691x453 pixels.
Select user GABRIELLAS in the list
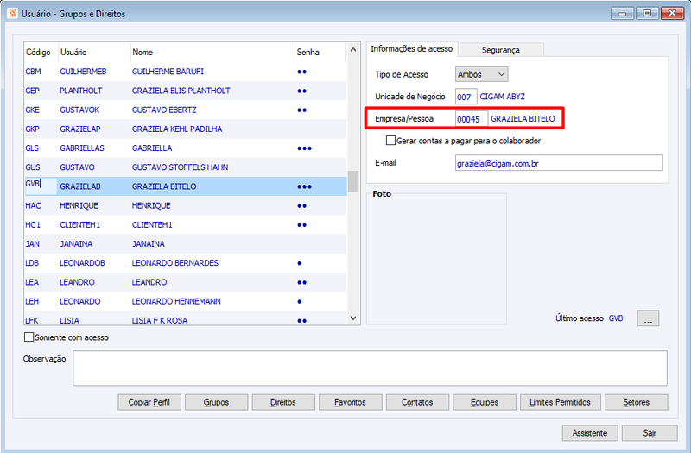[82, 148]
